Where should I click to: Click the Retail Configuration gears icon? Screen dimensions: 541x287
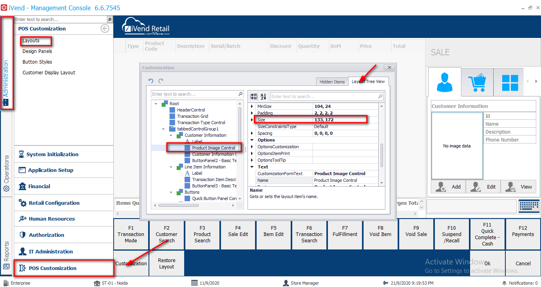point(22,203)
